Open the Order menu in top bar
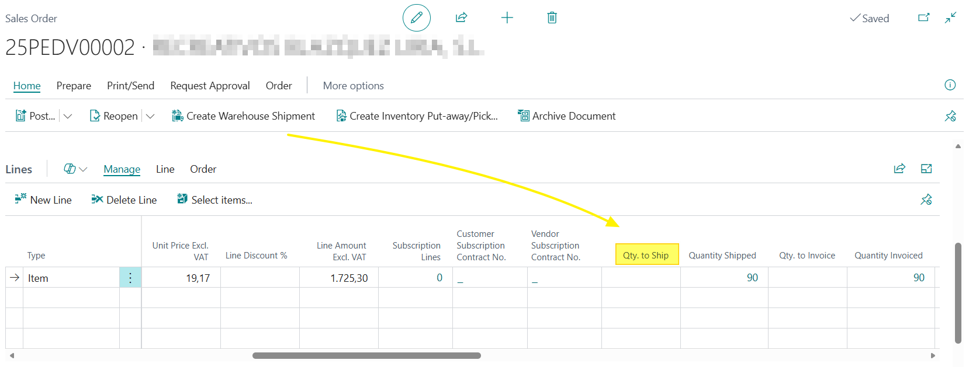The width and height of the screenshot is (969, 367). (279, 86)
